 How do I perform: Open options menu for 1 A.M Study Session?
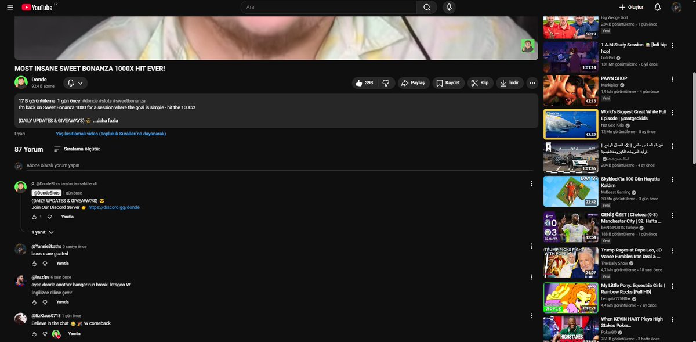pos(672,44)
